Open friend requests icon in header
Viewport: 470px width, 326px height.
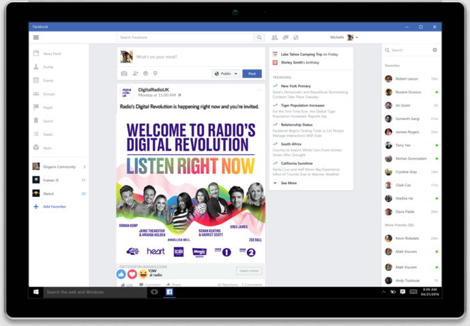[275, 38]
